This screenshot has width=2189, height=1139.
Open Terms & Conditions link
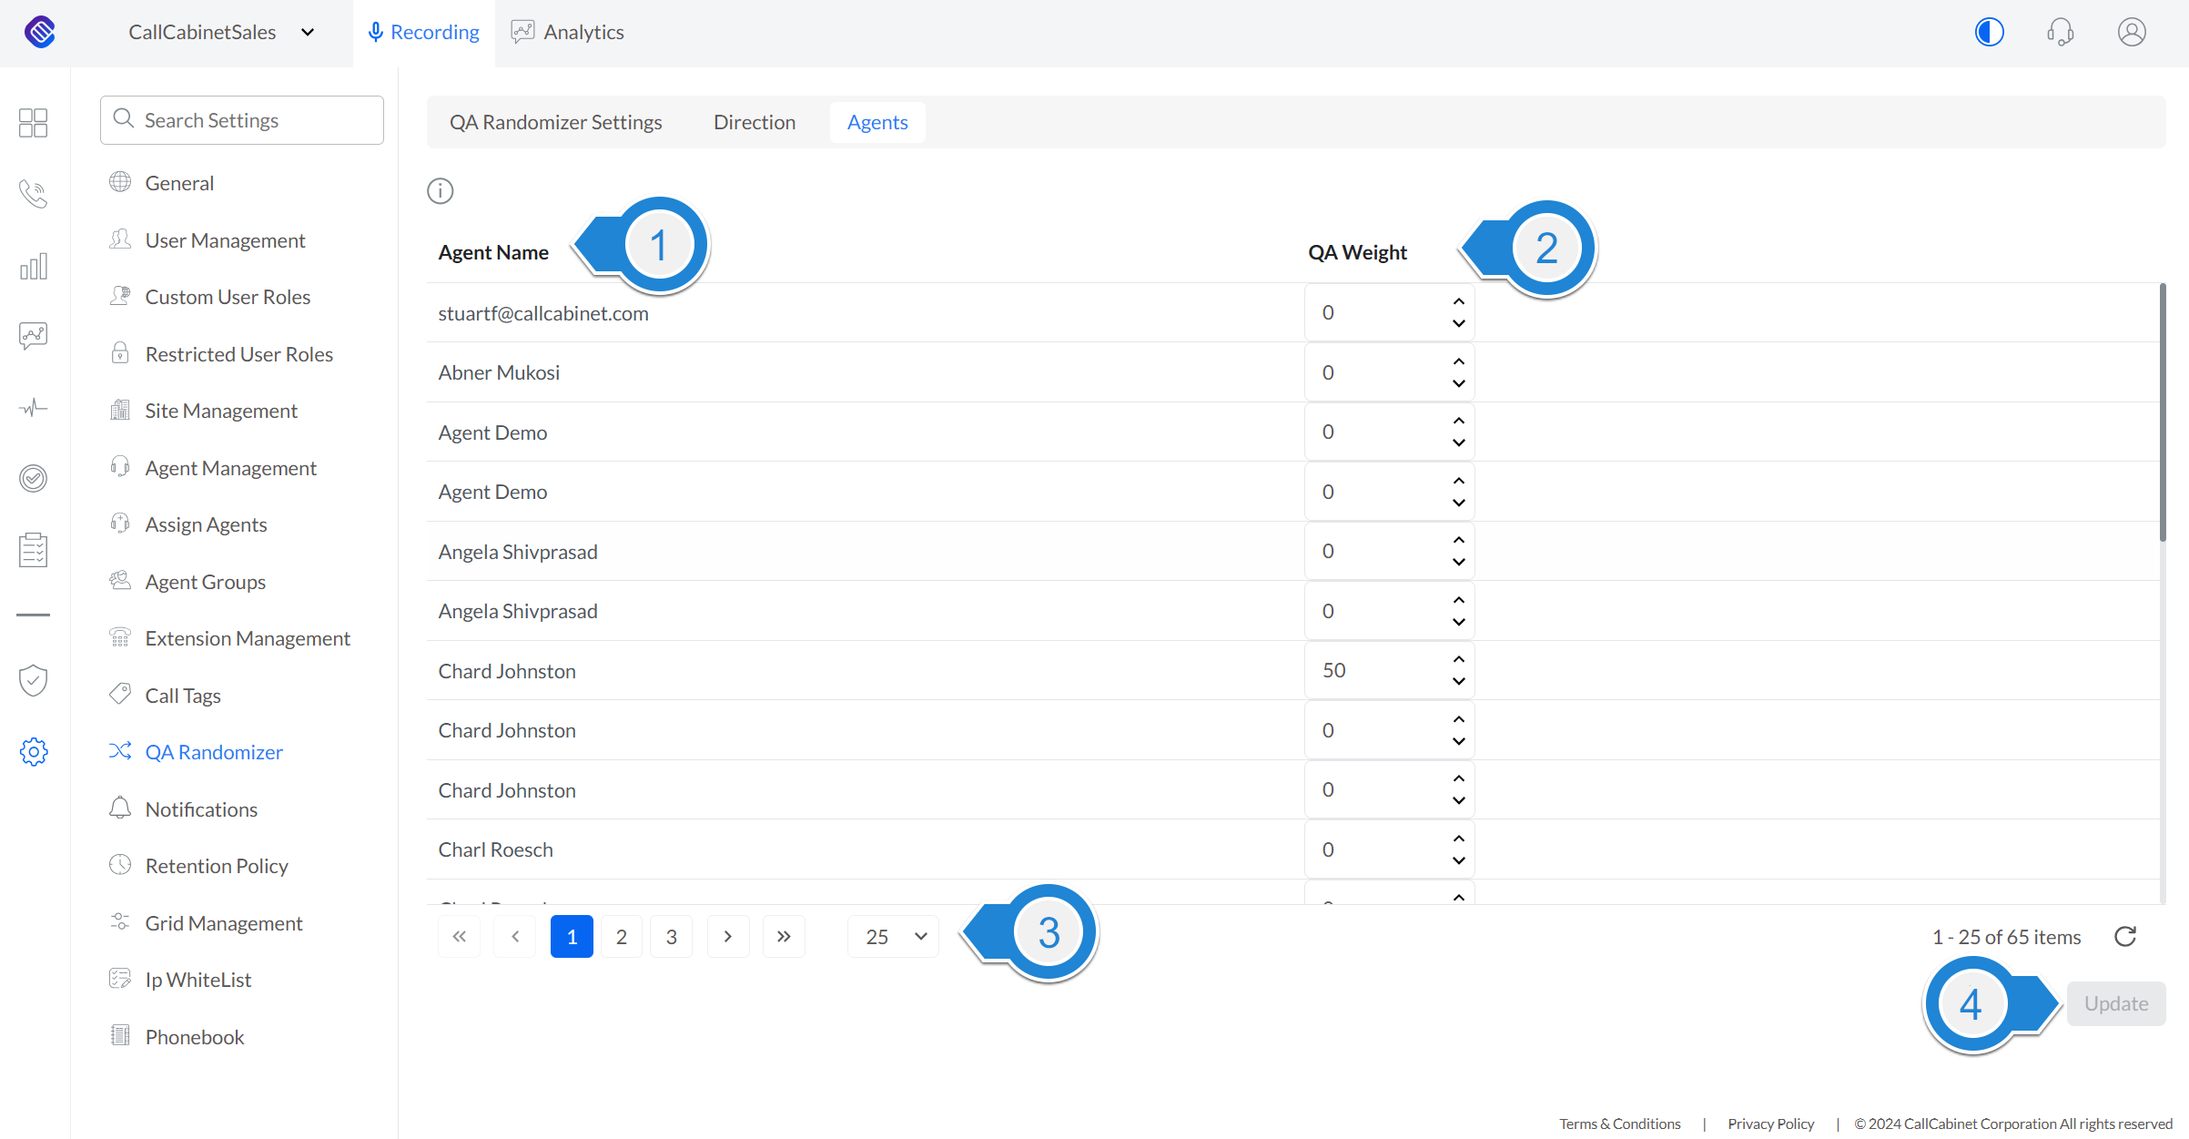(x=1620, y=1124)
